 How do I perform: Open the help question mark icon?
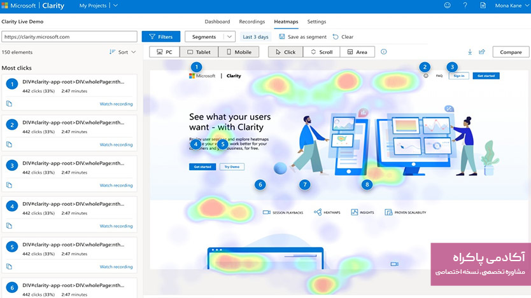click(x=465, y=6)
